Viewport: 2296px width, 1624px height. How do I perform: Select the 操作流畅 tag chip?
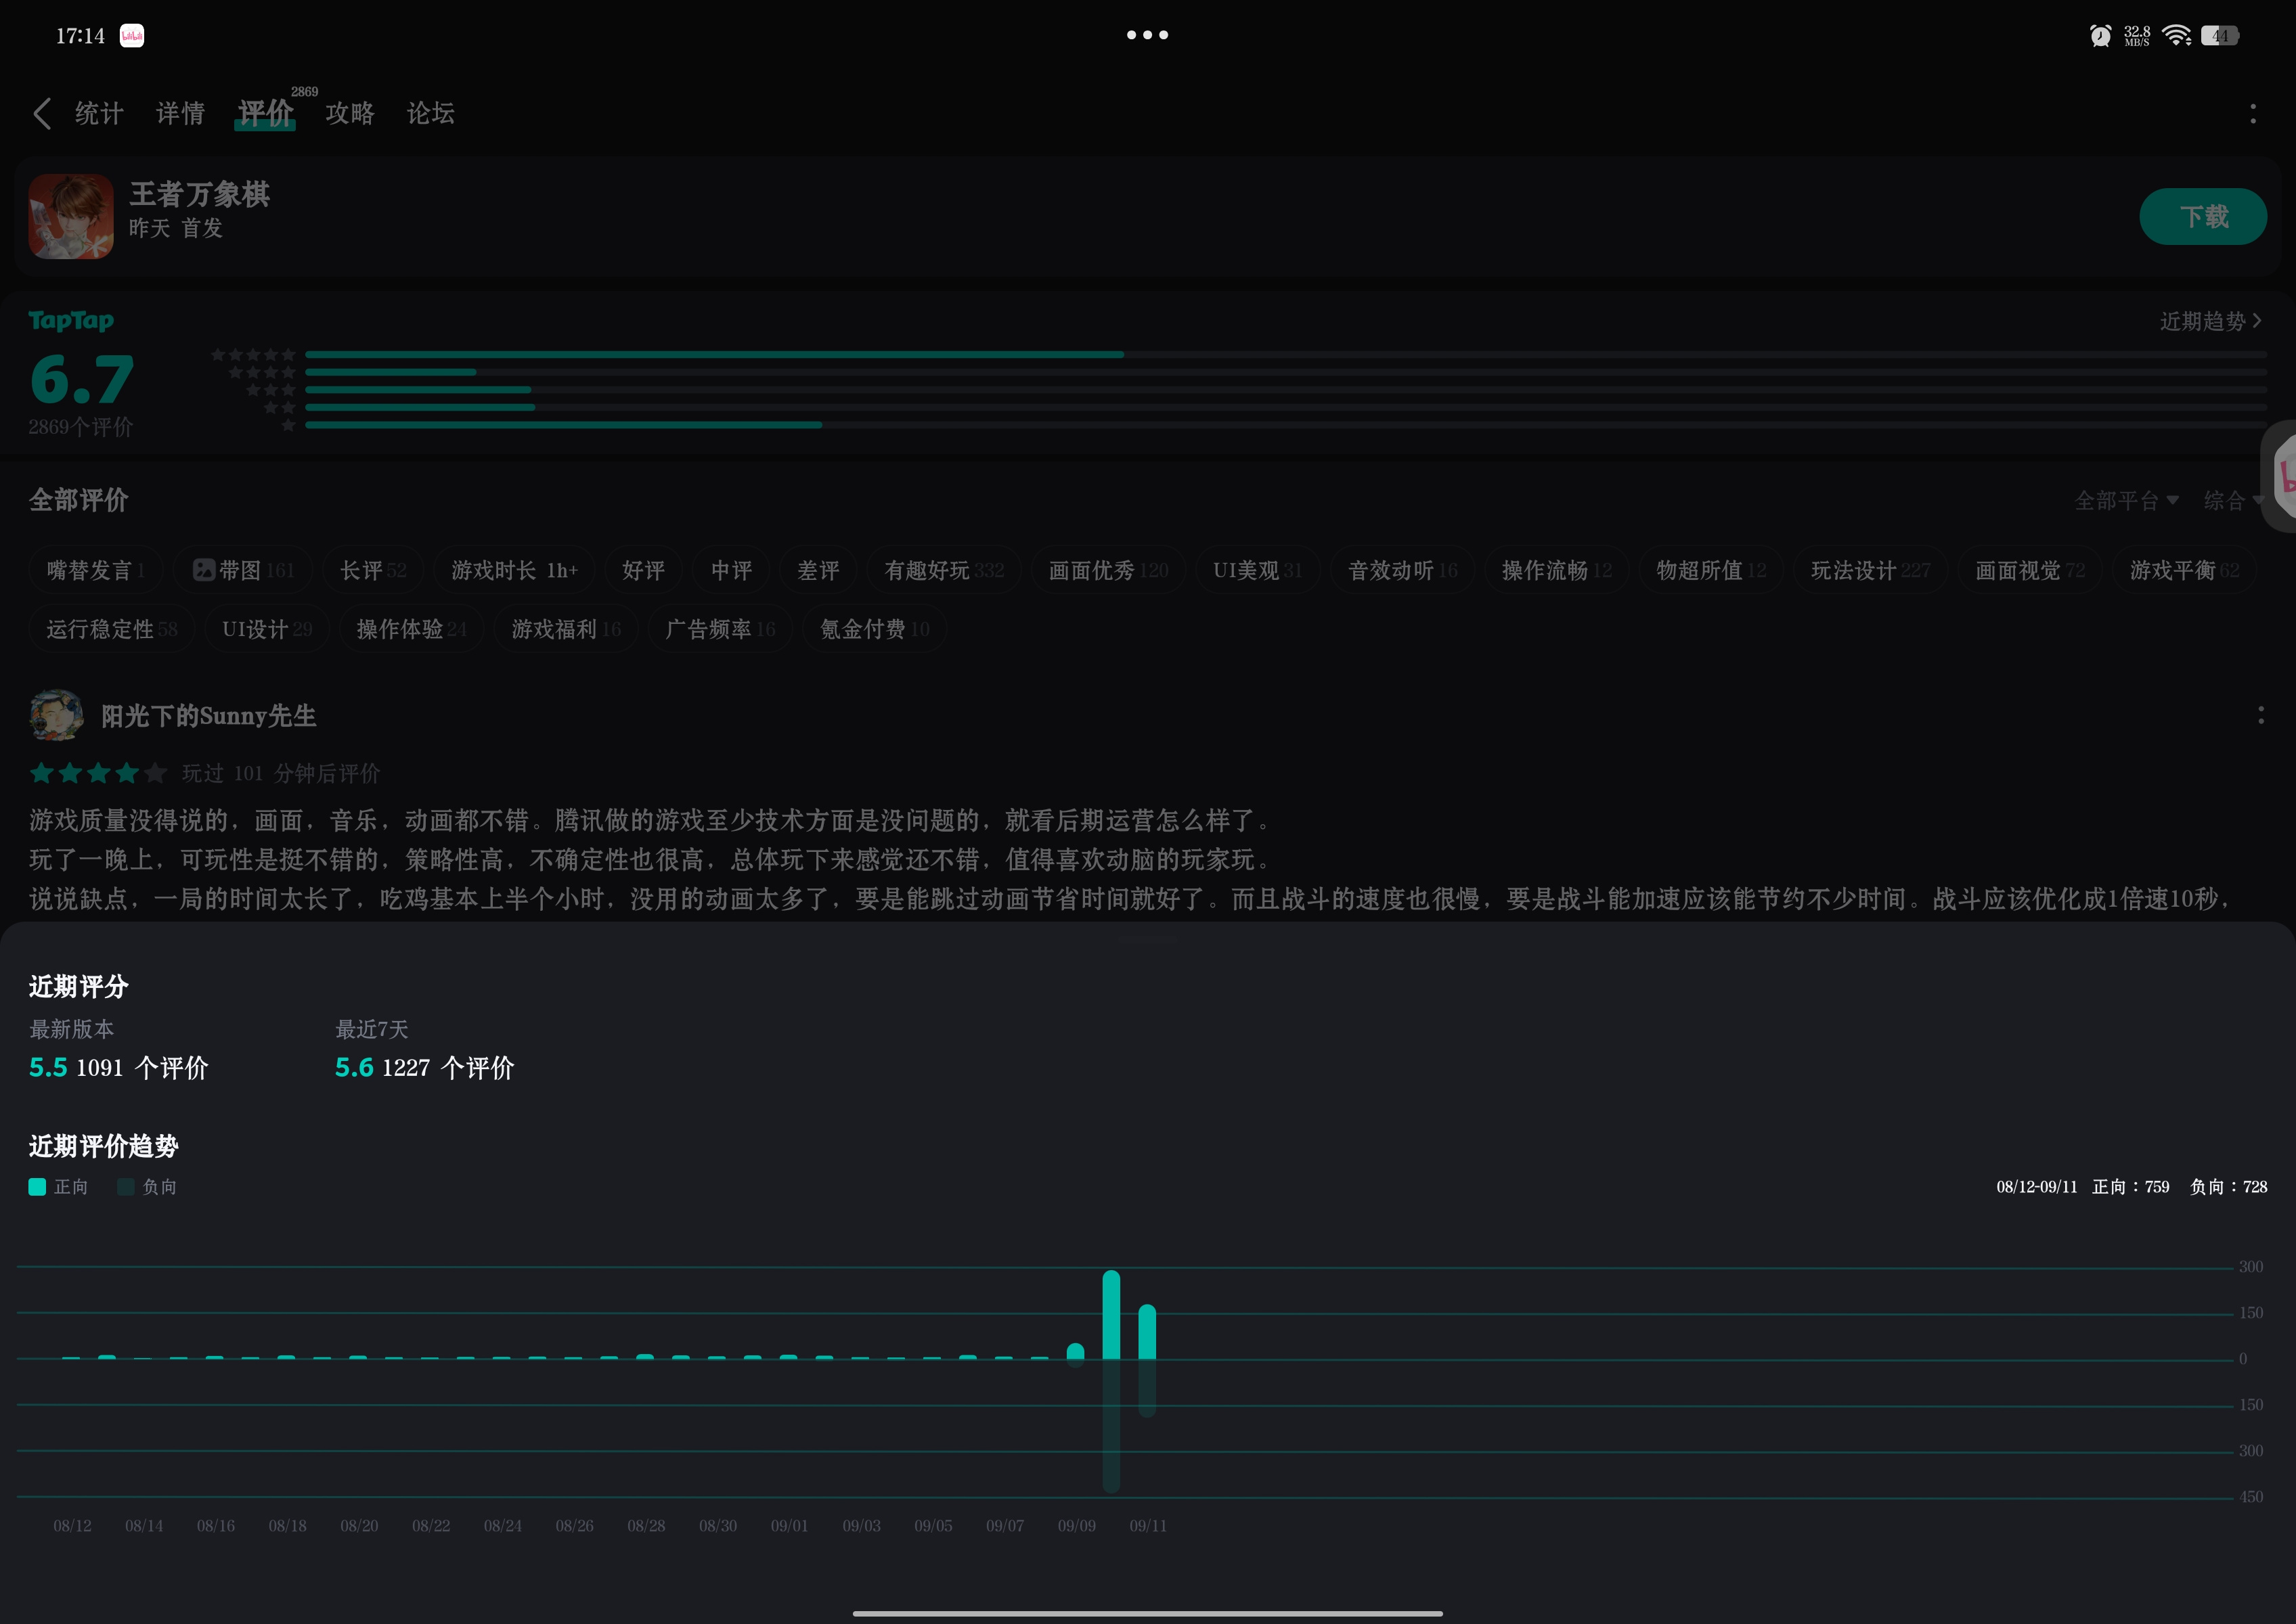click(x=1557, y=570)
